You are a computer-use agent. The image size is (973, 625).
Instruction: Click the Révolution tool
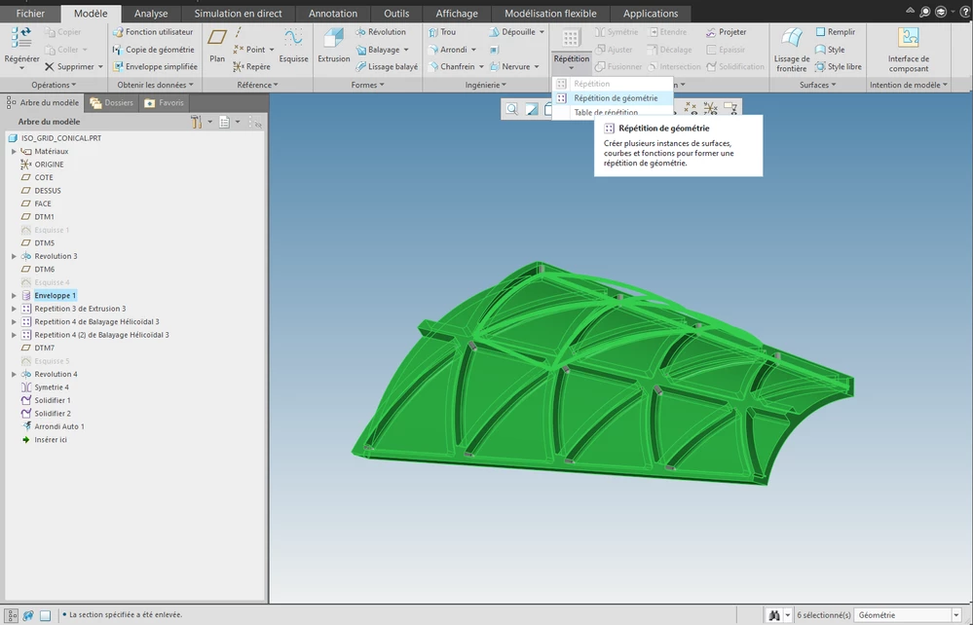[x=381, y=31]
